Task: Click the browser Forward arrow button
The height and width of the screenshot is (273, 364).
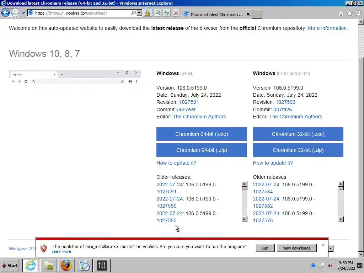Action: (x=15, y=13)
